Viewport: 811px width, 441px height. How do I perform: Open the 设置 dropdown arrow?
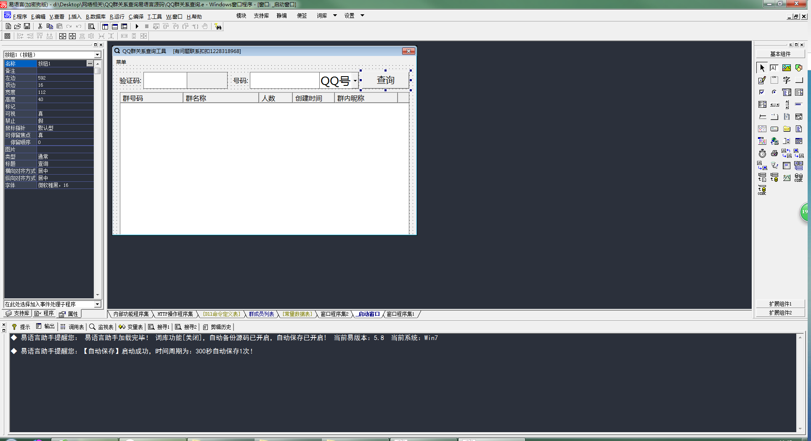click(362, 16)
